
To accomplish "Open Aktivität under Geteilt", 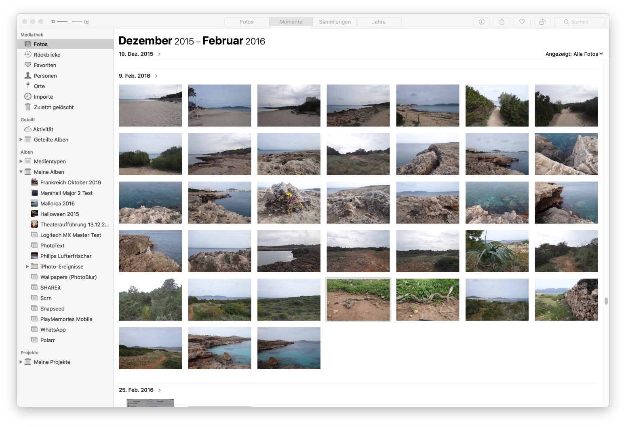I will pyautogui.click(x=43, y=129).
